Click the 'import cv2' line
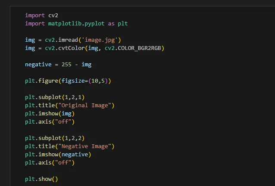This screenshot has height=186, width=275. [41, 15]
